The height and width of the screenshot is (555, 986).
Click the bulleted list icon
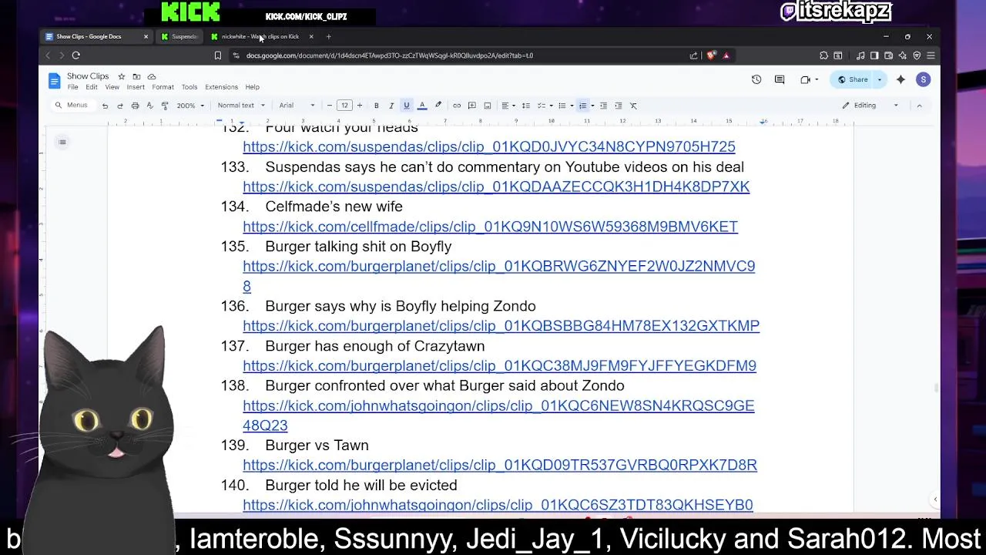[562, 106]
